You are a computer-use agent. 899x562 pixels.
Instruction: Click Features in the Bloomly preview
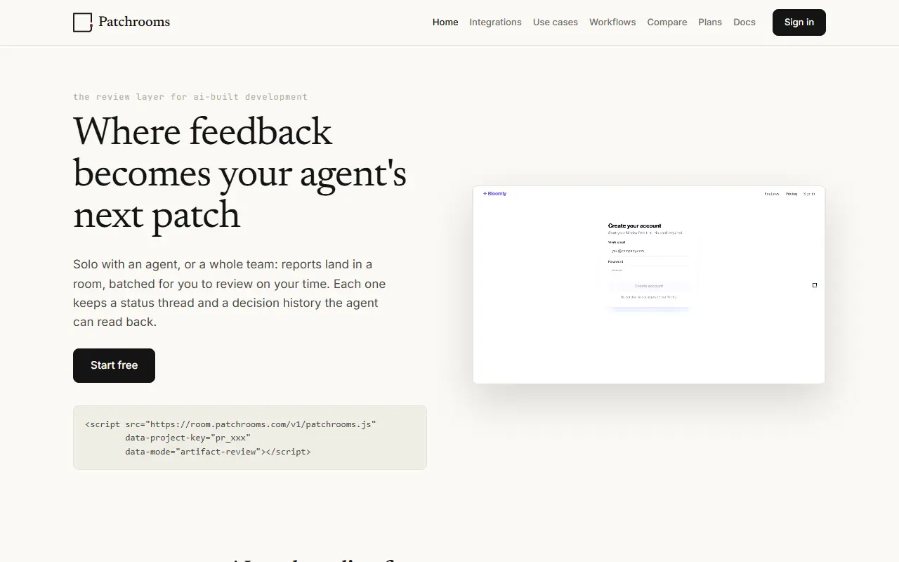(772, 194)
